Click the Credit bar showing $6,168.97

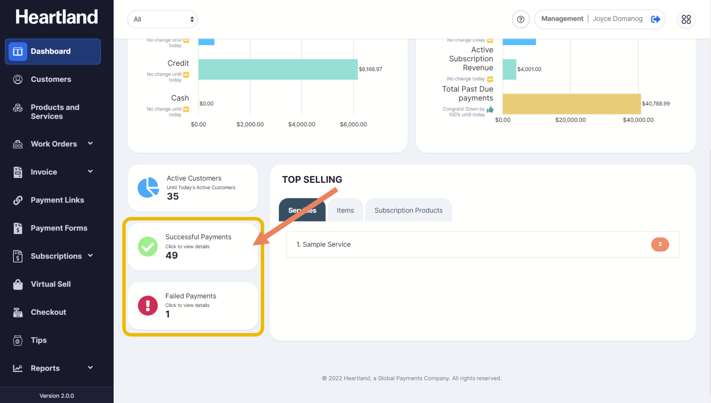(x=278, y=69)
